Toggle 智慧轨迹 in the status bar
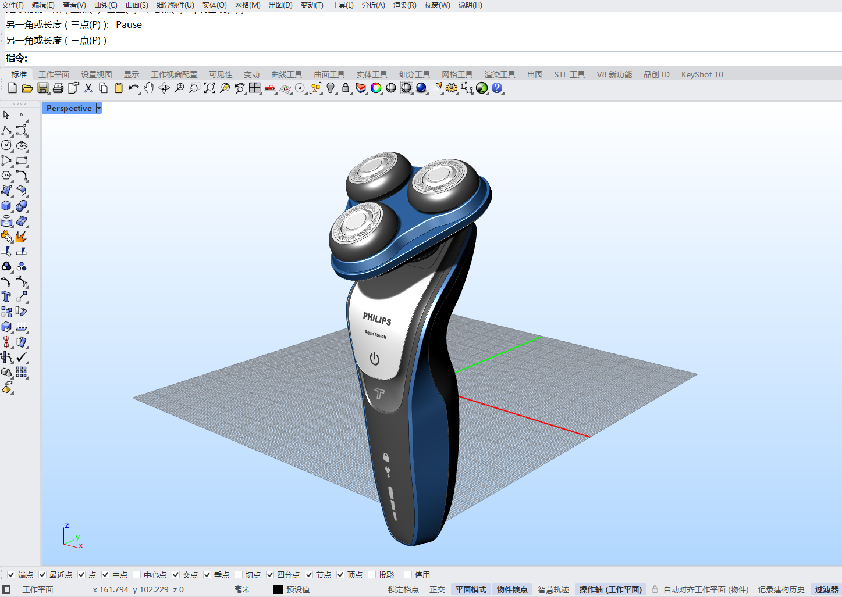Viewport: 842px width, 597px height. pyautogui.click(x=553, y=589)
